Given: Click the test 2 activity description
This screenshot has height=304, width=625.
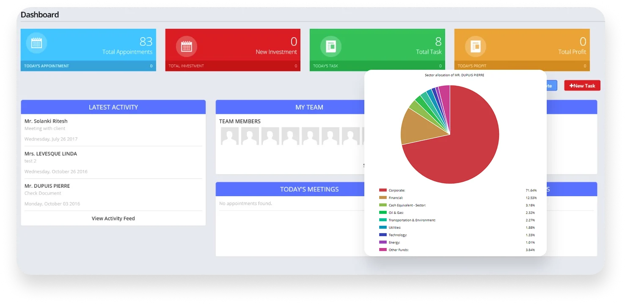Looking at the screenshot, I should [30, 161].
